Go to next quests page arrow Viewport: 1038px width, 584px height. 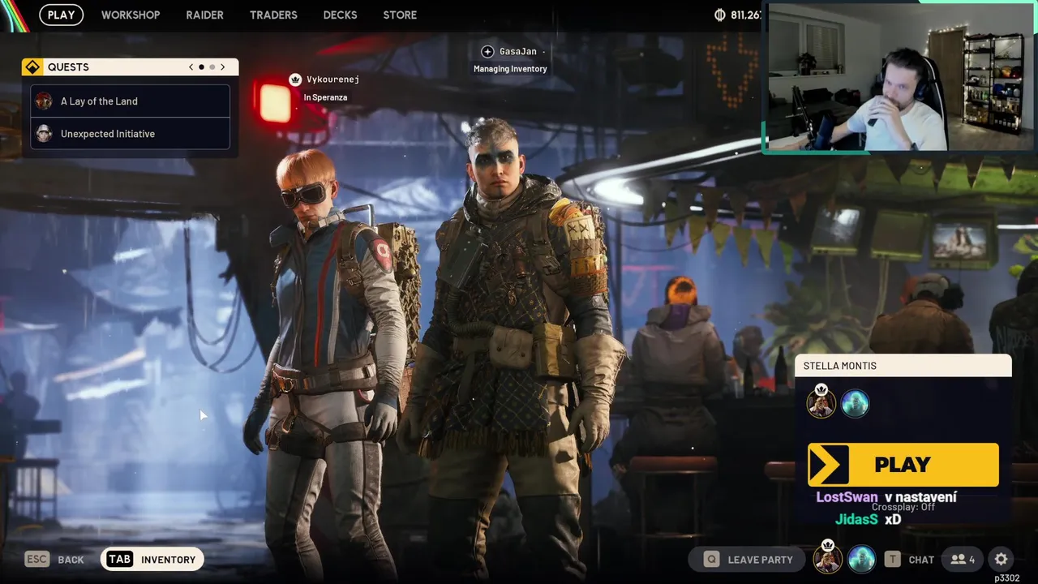(223, 67)
